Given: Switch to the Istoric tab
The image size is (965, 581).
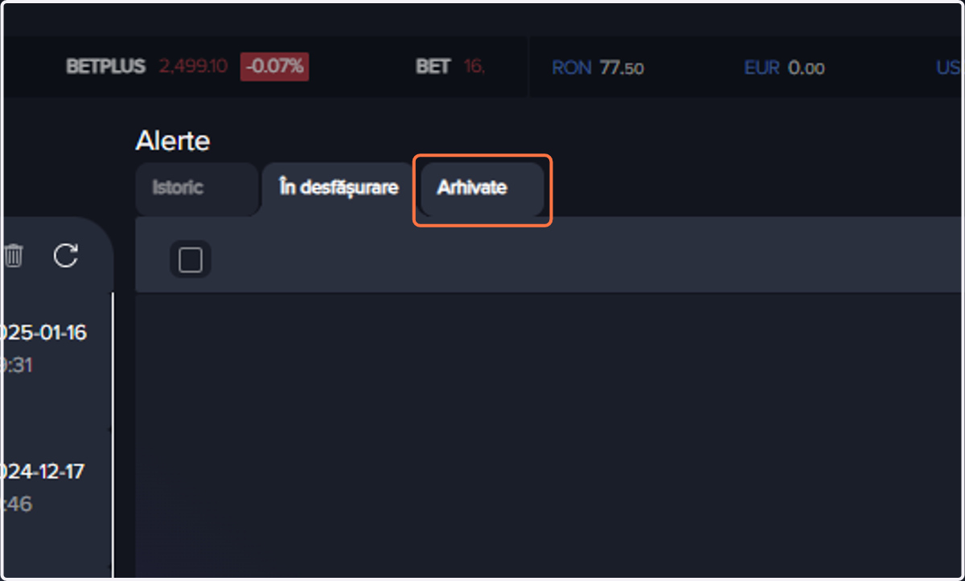Looking at the screenshot, I should 196,189.
